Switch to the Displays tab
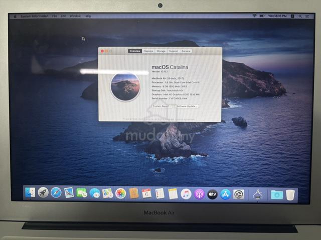The image size is (321, 240). 148,51
